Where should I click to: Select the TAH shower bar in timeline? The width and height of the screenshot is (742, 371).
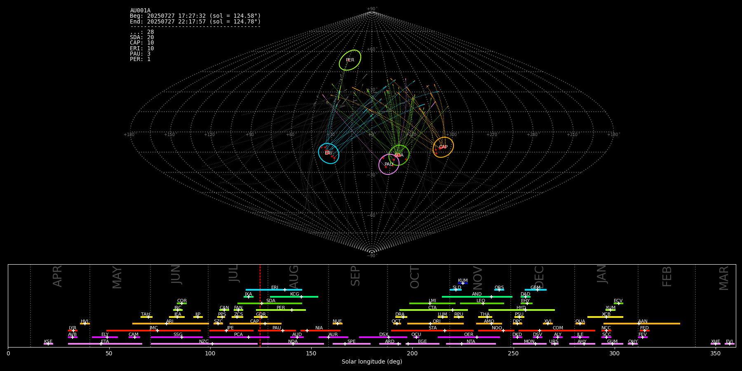(146, 317)
